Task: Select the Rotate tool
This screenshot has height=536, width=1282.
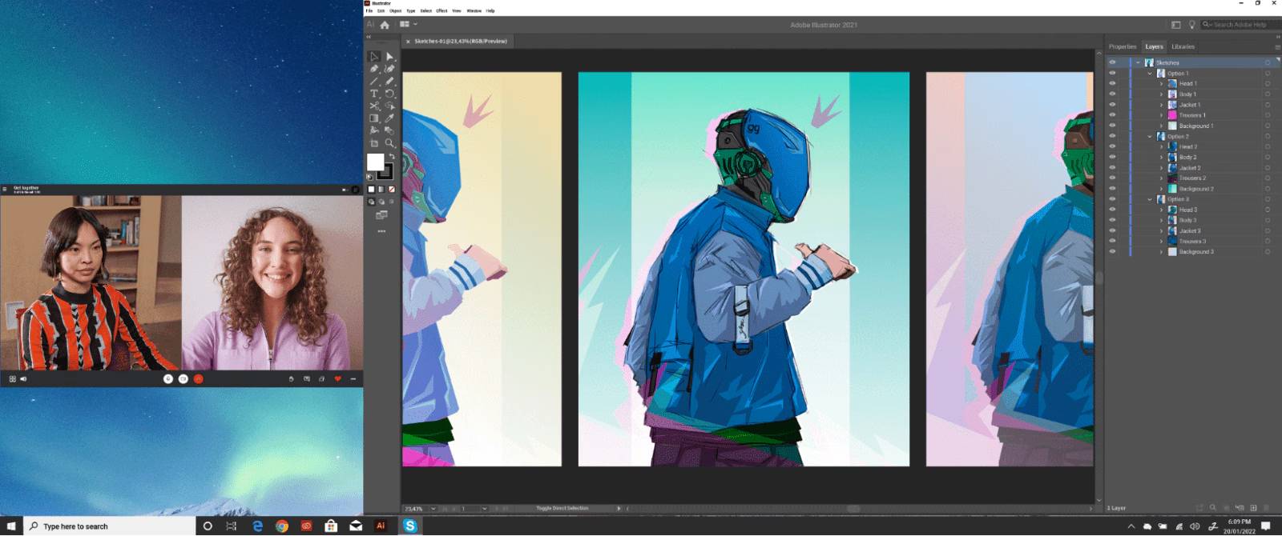Action: coord(389,94)
